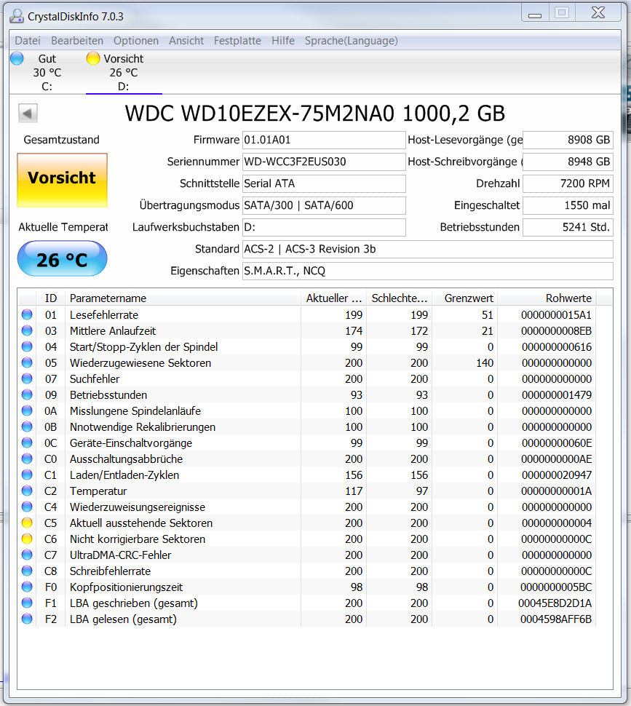This screenshot has width=631, height=706.
Task: Click the Seriennummer field WD-WCC3F2EUS030
Action: pyautogui.click(x=324, y=162)
